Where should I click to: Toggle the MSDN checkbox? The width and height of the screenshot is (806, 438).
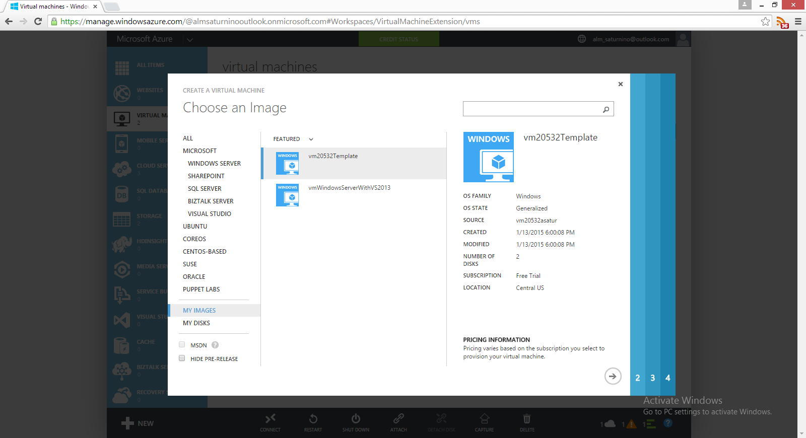182,345
